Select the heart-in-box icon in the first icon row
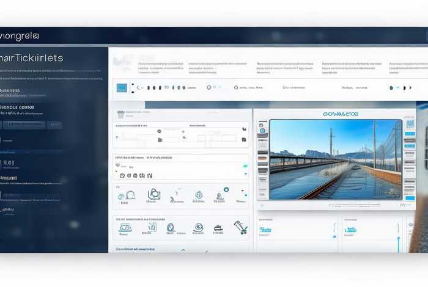Screen dimensions: 428x287 [x=153, y=195]
